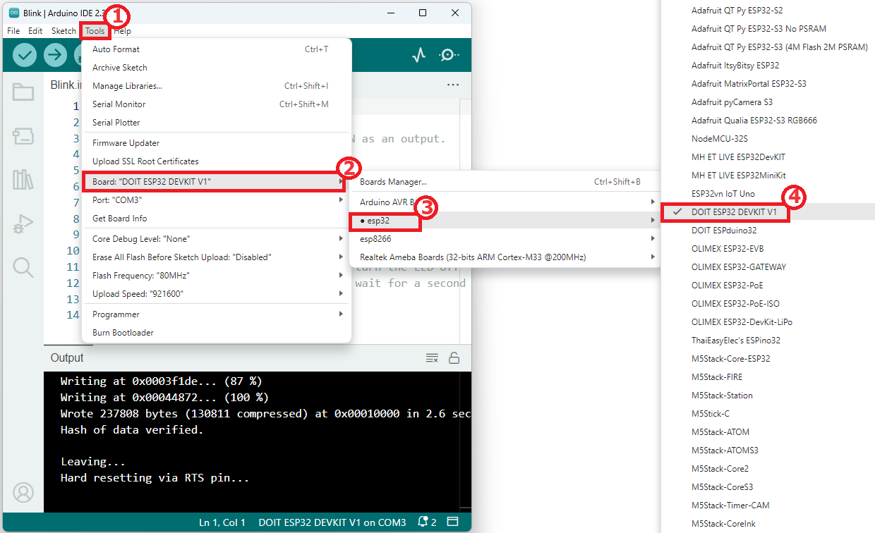Choose Auto Format from the Tools menu
The height and width of the screenshot is (533, 875).
pos(216,49)
